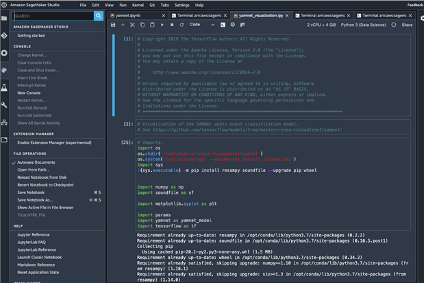Click Open from Path... command
The image size is (424, 283).
(34, 170)
